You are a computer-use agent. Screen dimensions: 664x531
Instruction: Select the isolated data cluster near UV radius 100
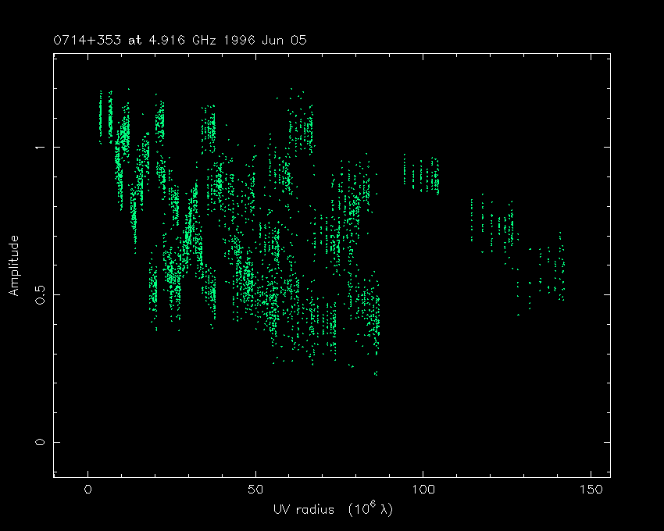click(x=421, y=174)
